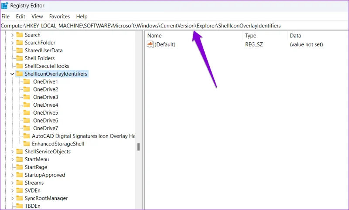
Task: Select AutoCAD Digital Signatures Icon Overlay label
Action: pos(83,136)
